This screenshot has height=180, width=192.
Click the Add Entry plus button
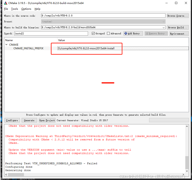[133, 33]
